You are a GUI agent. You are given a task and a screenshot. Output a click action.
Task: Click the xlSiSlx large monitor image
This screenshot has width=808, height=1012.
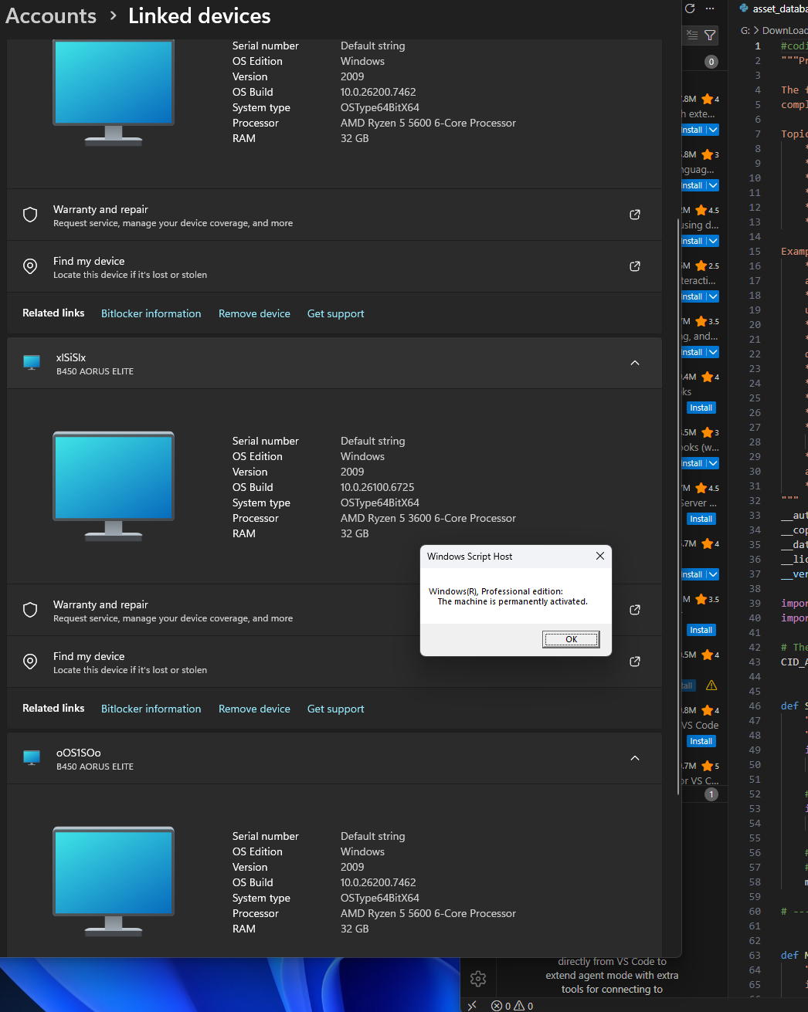coord(114,486)
